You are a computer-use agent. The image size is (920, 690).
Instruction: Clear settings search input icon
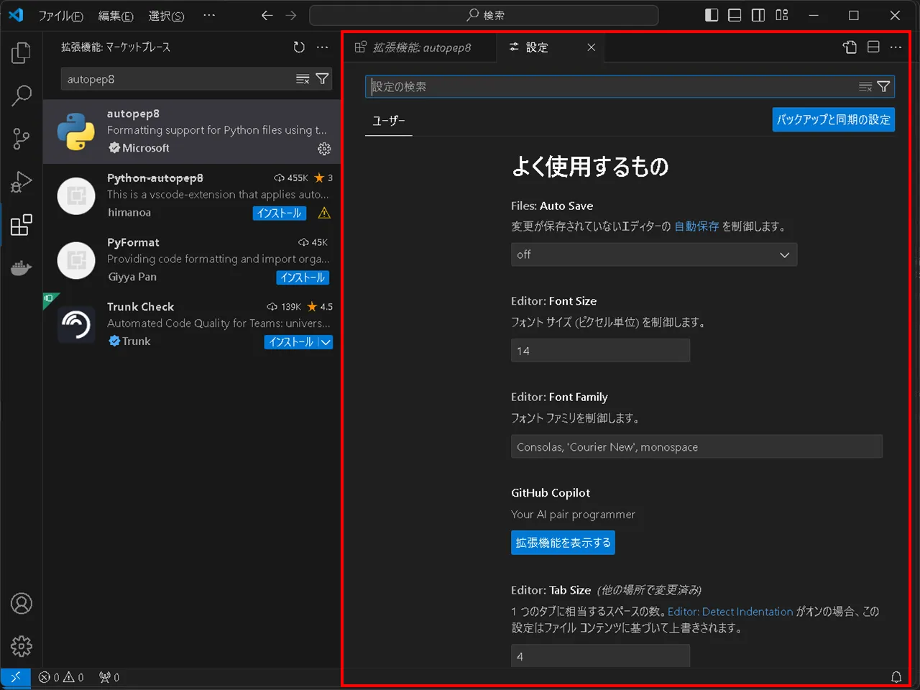pyautogui.click(x=865, y=87)
